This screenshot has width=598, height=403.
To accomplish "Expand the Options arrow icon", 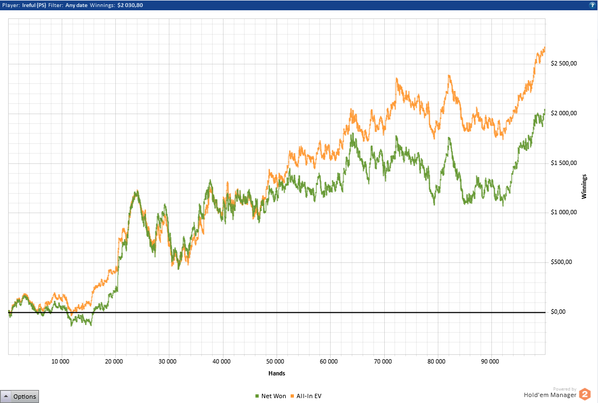I will click(7, 396).
